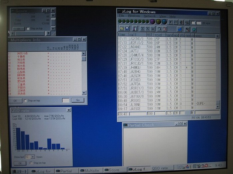
Task: Open the View menu
Action: click(x=163, y=16)
